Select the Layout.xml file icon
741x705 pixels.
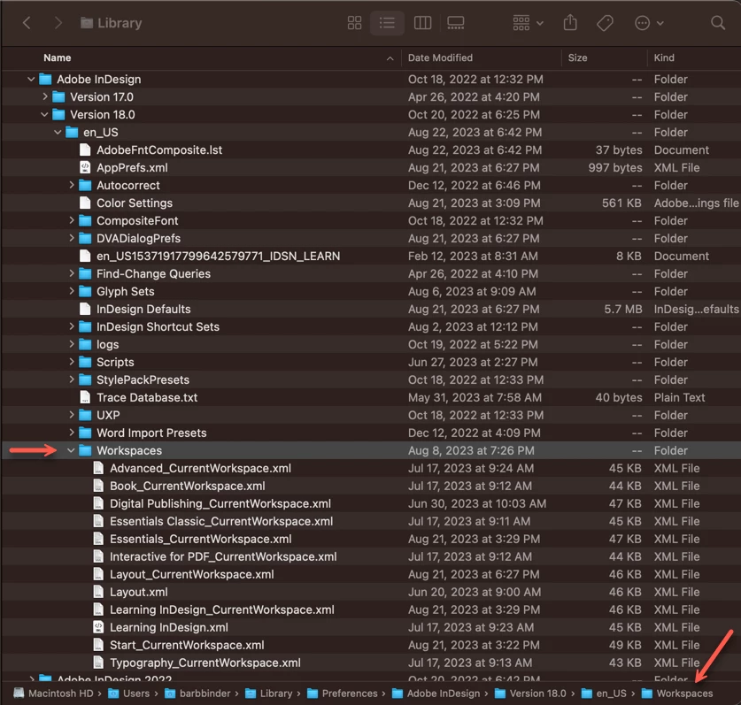[x=98, y=592]
